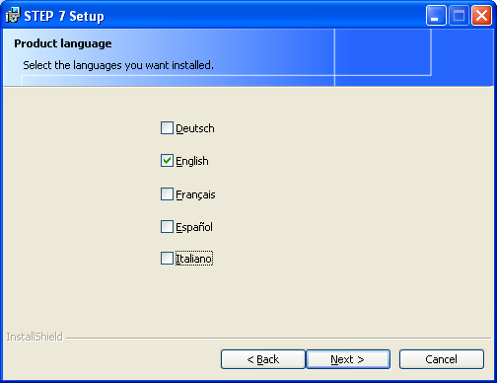497x383 pixels.
Task: Go to the previous step with Back
Action: tap(263, 359)
